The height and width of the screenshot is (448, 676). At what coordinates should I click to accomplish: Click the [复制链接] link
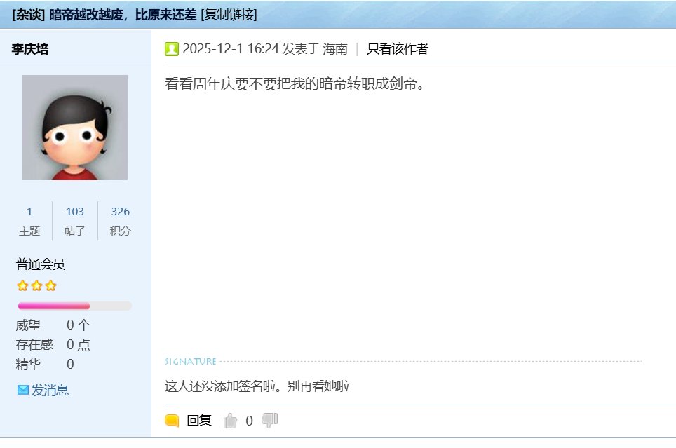229,14
